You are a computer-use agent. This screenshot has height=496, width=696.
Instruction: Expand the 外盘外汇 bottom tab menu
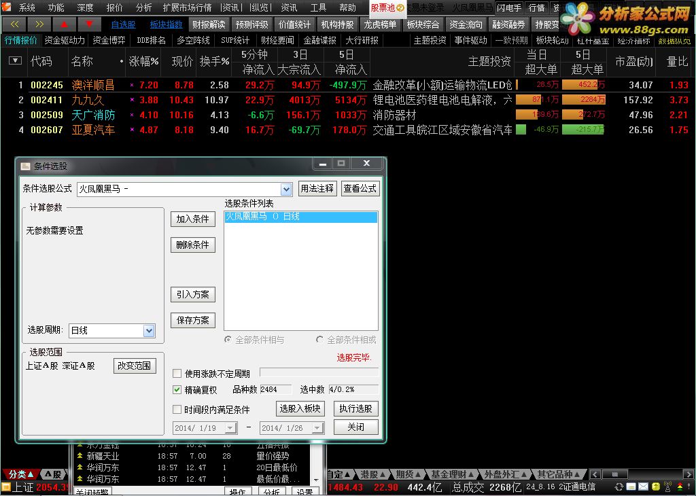[x=505, y=474]
